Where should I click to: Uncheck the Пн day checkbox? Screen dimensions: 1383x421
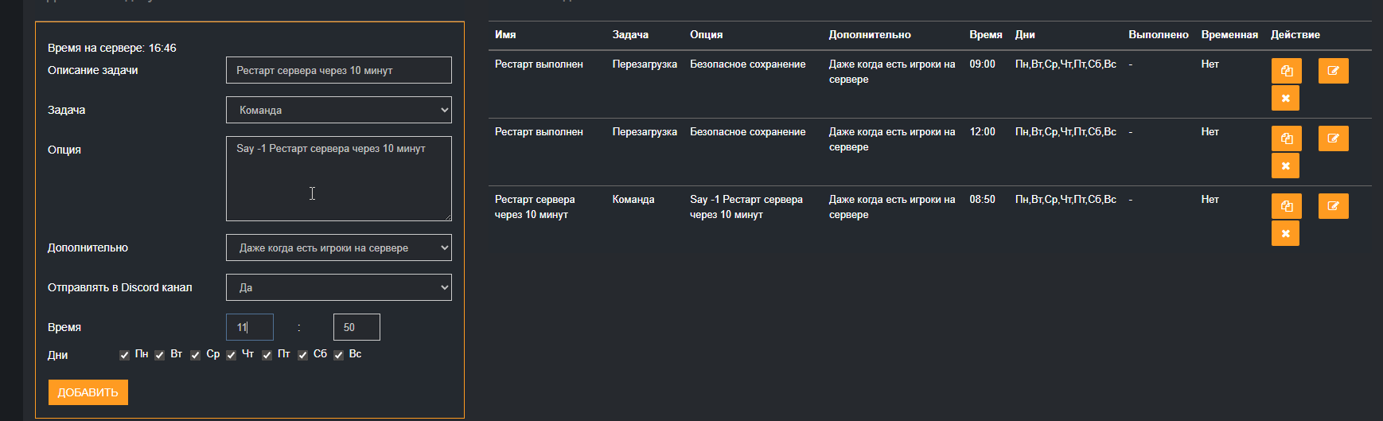[x=124, y=355]
